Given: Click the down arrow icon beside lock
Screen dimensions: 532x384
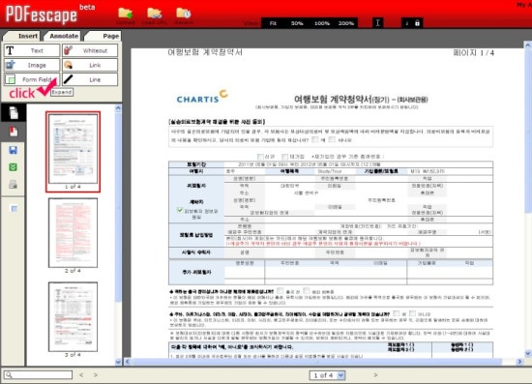Looking at the screenshot, I should pos(407,23).
